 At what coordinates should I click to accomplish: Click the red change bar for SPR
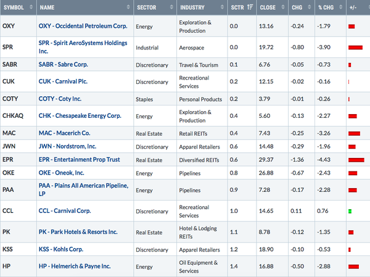click(x=355, y=47)
